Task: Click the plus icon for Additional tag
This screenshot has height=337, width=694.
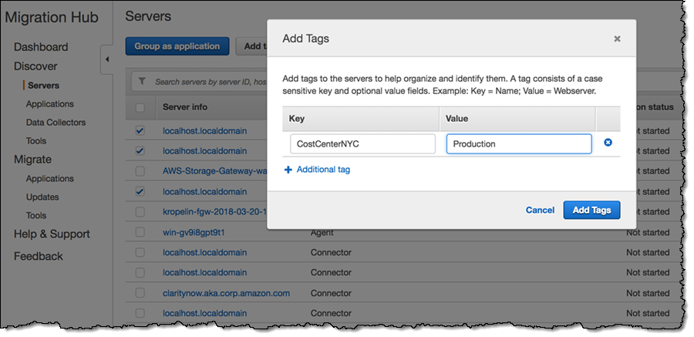Action: click(x=288, y=170)
